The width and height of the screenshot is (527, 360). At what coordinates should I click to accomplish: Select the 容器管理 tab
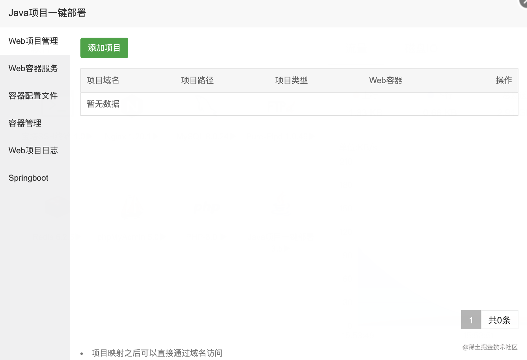pyautogui.click(x=35, y=123)
